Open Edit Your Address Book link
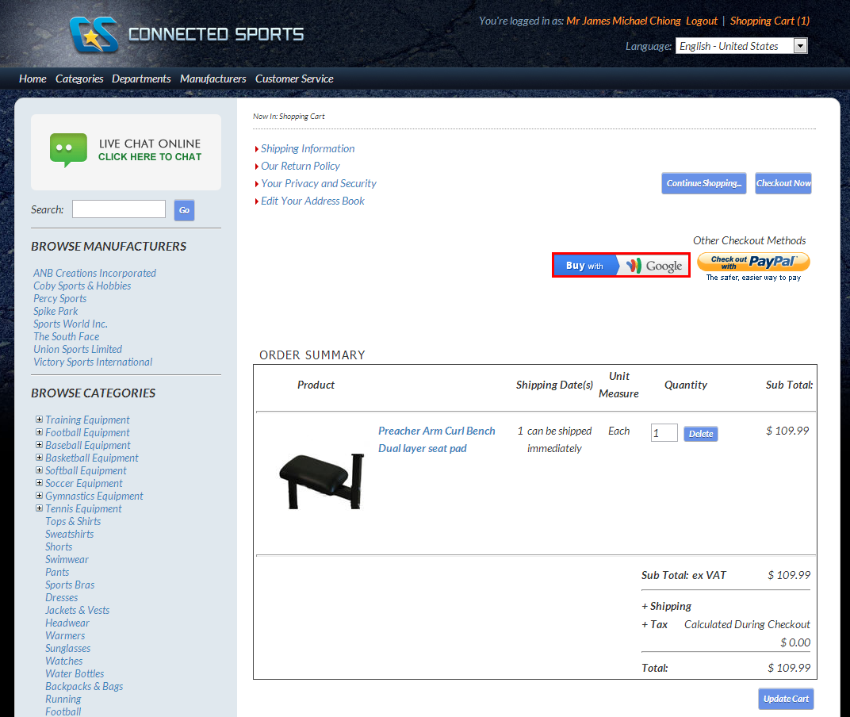 point(312,201)
